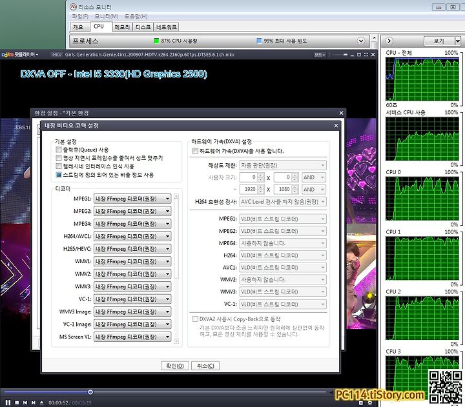Click the volume speaker icon
The height and width of the screenshot is (407, 465).
coord(331,392)
